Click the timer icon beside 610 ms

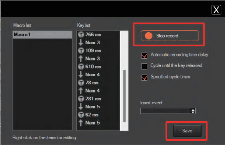[81, 67]
